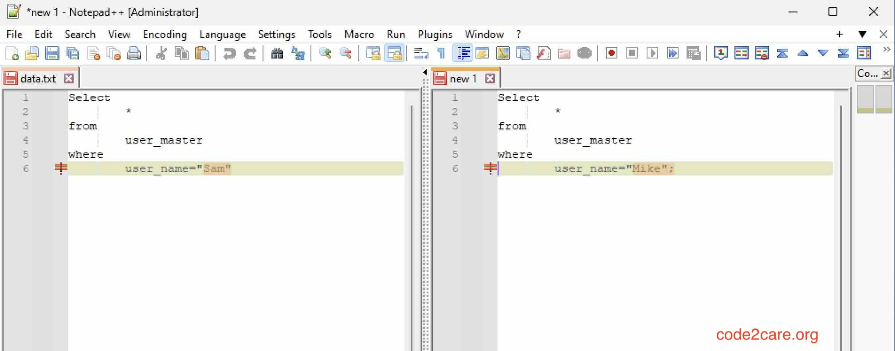This screenshot has width=895, height=351.
Task: Click the Save All toolbar icon
Action: (x=73, y=54)
